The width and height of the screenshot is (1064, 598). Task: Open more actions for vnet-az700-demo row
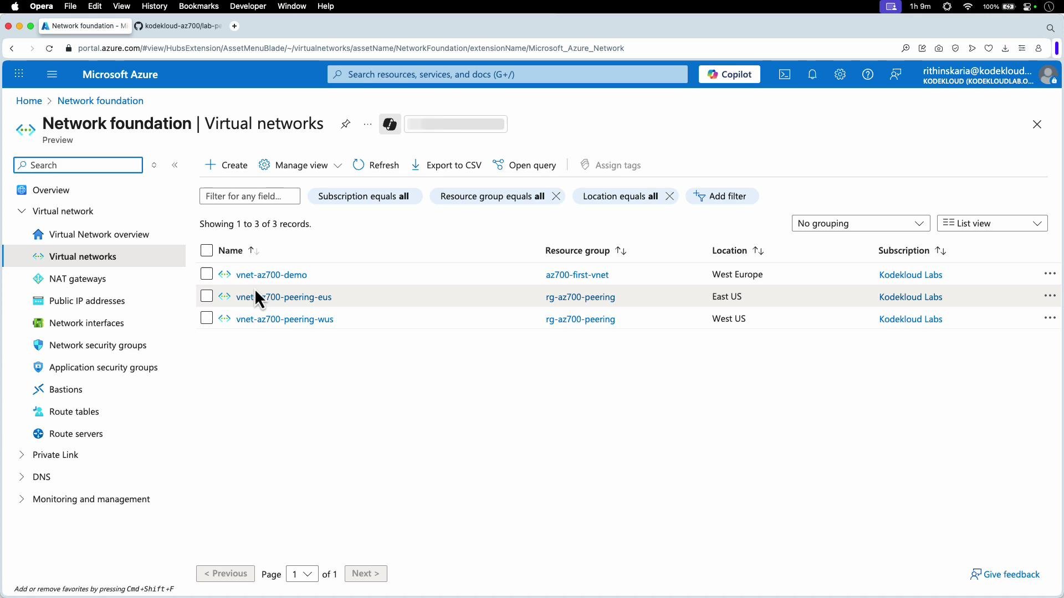point(1050,274)
